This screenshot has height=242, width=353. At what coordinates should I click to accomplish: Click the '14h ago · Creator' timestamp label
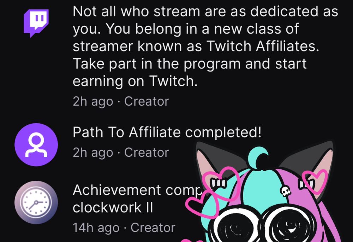pos(124,228)
